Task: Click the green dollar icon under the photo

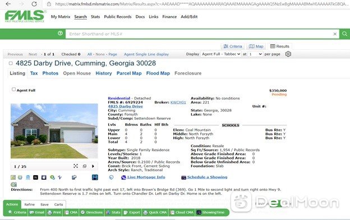Action: coord(53,177)
